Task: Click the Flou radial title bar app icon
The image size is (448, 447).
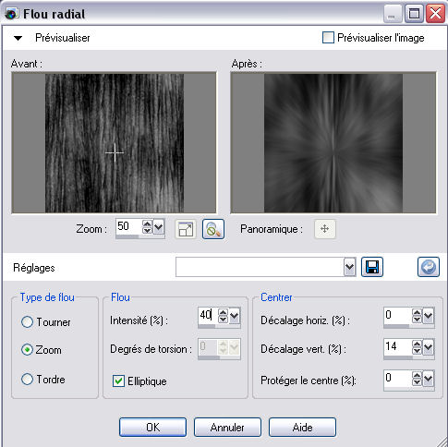Action: click(x=12, y=14)
